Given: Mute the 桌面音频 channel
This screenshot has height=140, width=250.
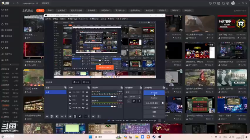Looking at the screenshot, I should (115, 106).
